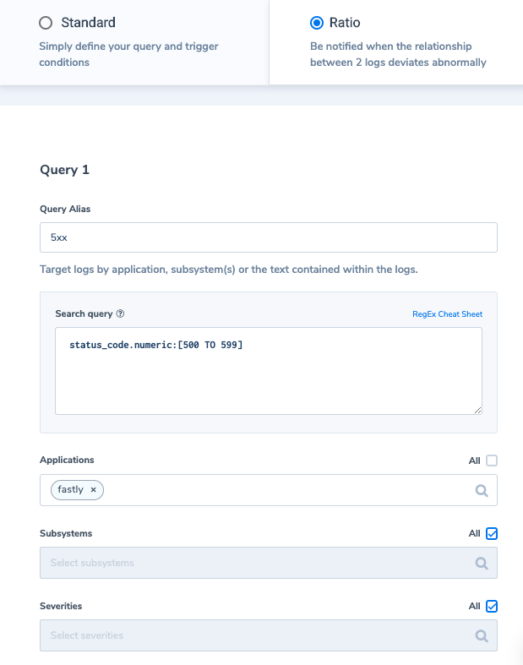Click the Subsystems field search icon
Image resolution: width=523 pixels, height=665 pixels.
tap(482, 564)
